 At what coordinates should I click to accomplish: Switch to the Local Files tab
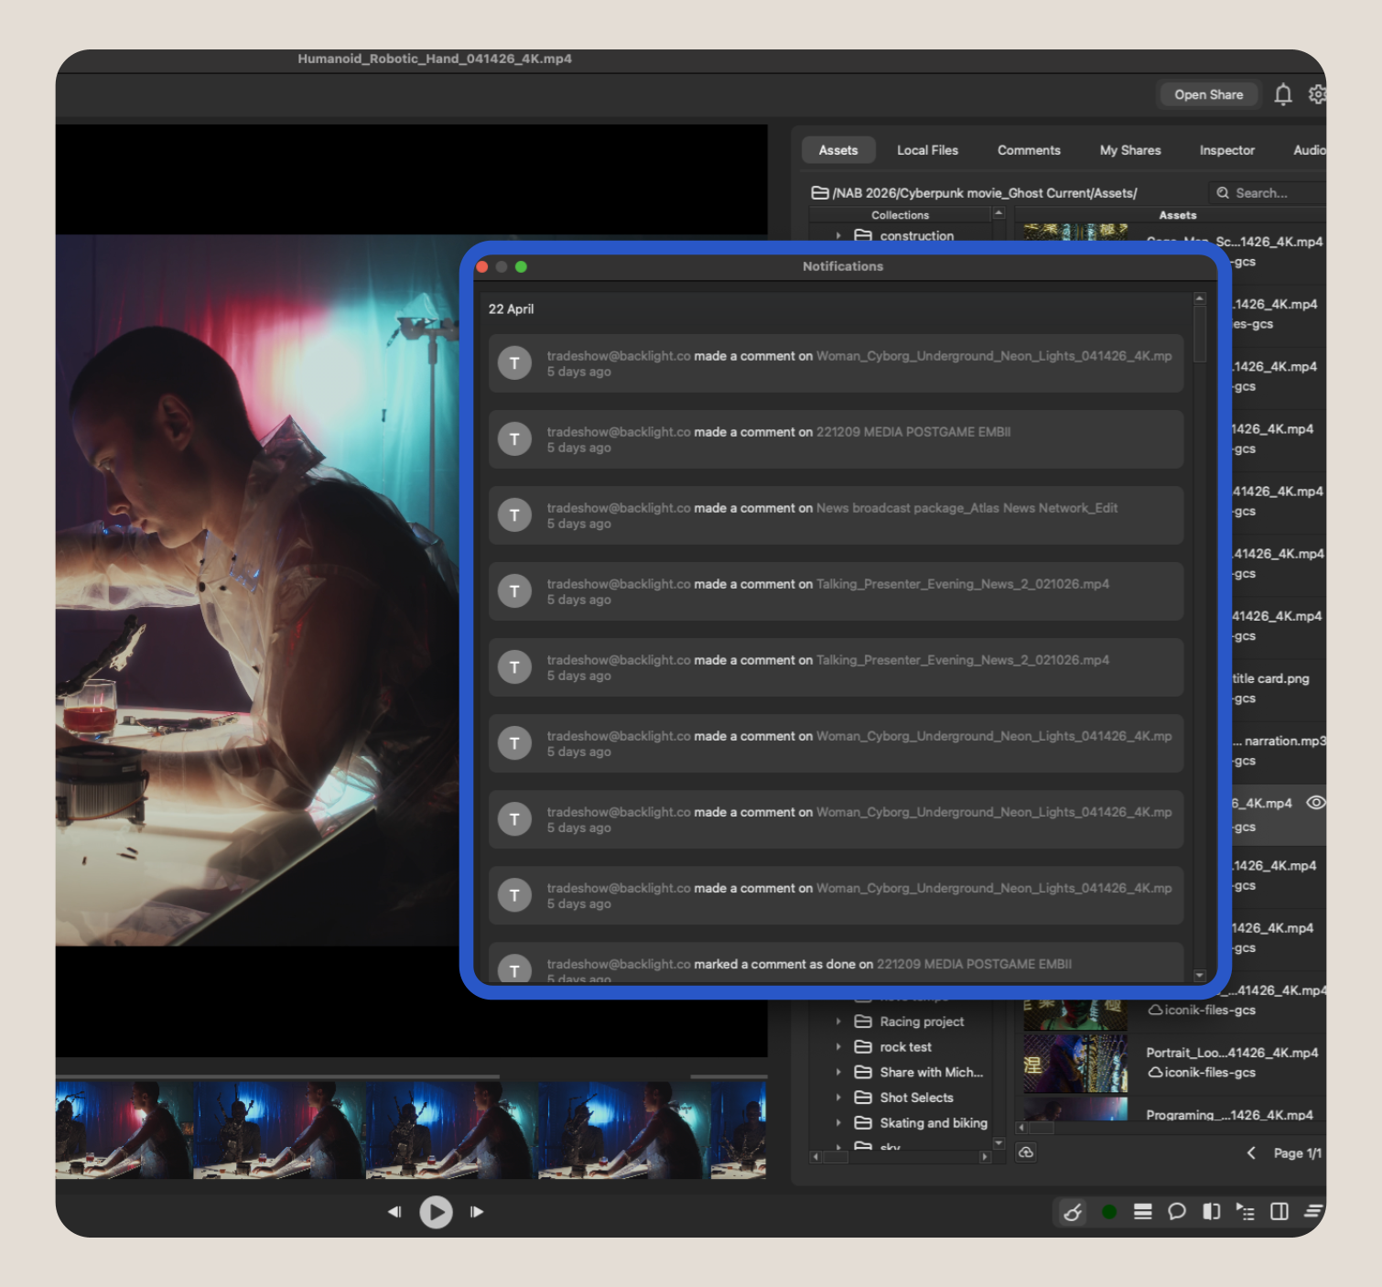(927, 150)
